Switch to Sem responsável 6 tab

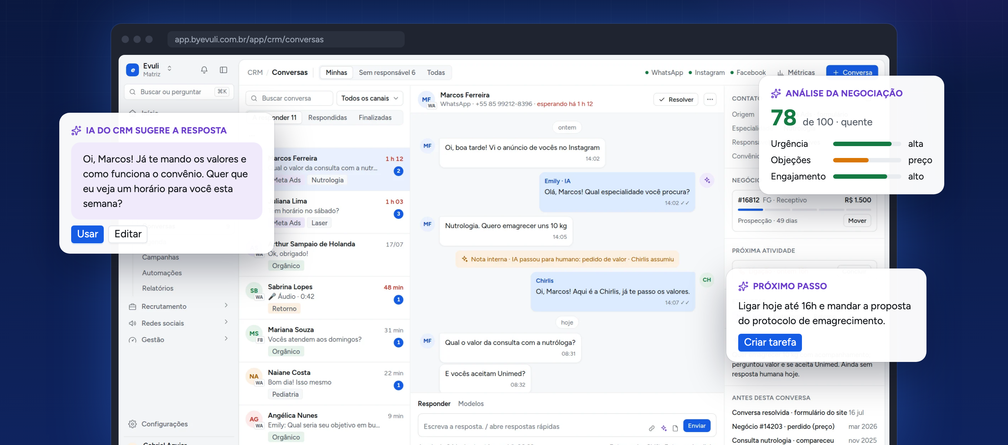(x=387, y=72)
